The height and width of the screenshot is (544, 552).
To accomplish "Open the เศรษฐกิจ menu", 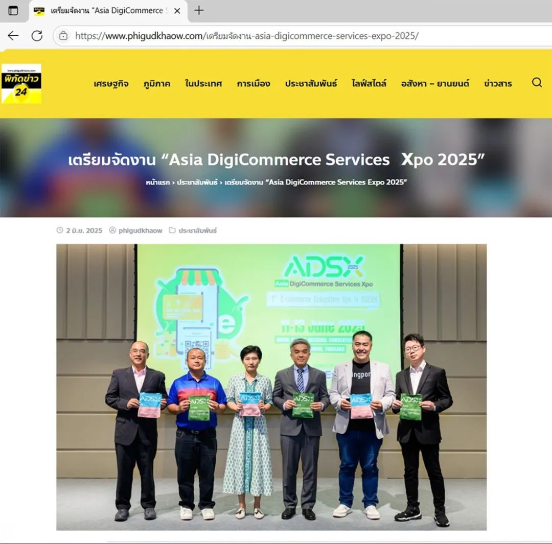I will tap(111, 84).
